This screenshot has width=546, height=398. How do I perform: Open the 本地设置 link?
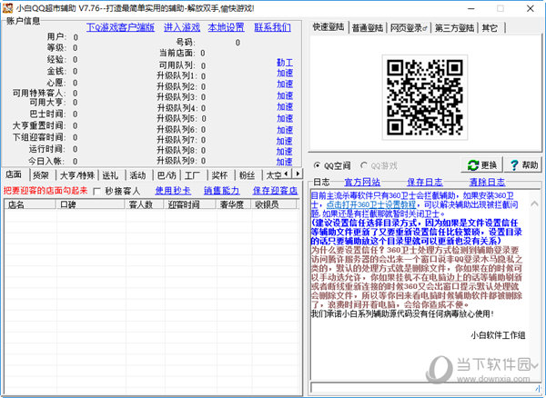tap(227, 27)
